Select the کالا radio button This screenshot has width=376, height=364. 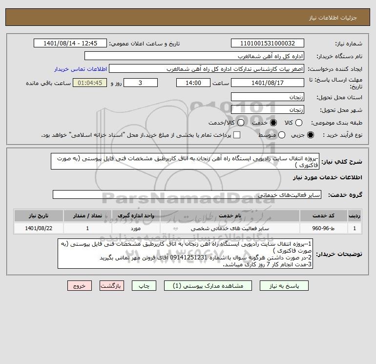tap(298, 123)
